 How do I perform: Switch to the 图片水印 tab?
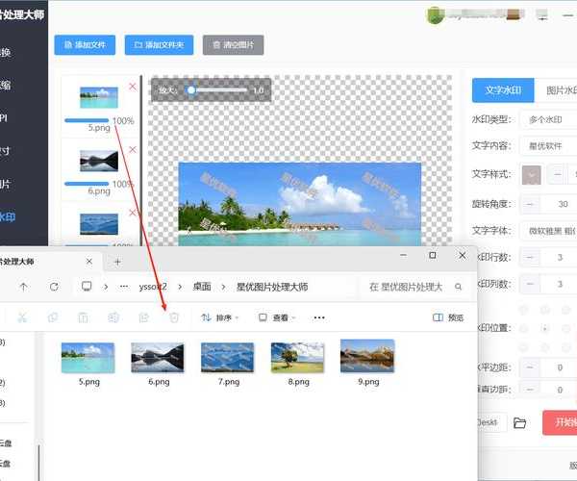point(558,90)
